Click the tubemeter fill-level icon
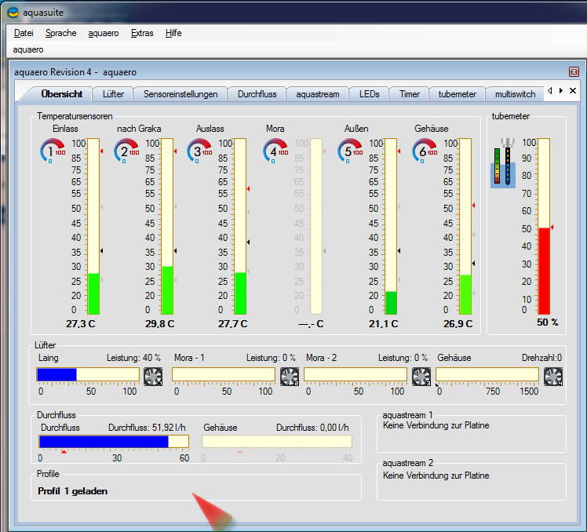This screenshot has width=587, height=532. 503,163
